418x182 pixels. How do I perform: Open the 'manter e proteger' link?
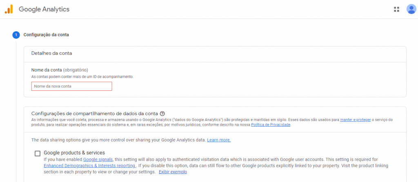pyautogui.click(x=355, y=120)
